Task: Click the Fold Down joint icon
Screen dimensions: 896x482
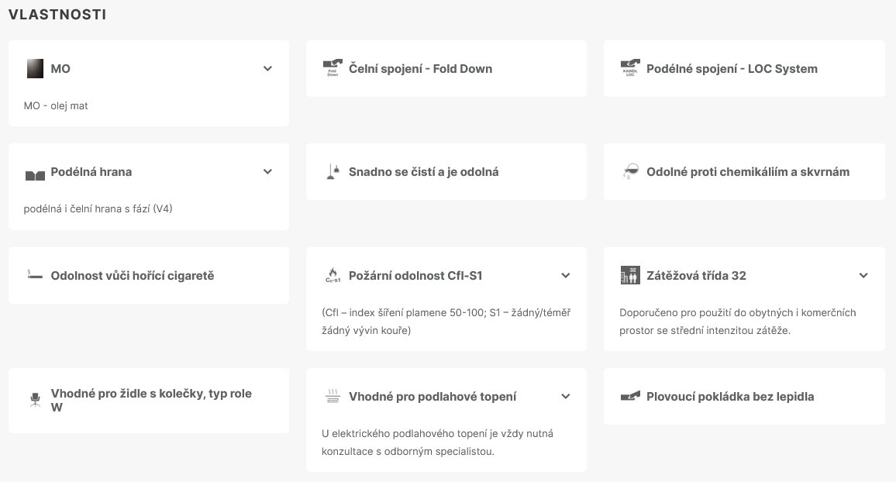Action: click(x=333, y=68)
